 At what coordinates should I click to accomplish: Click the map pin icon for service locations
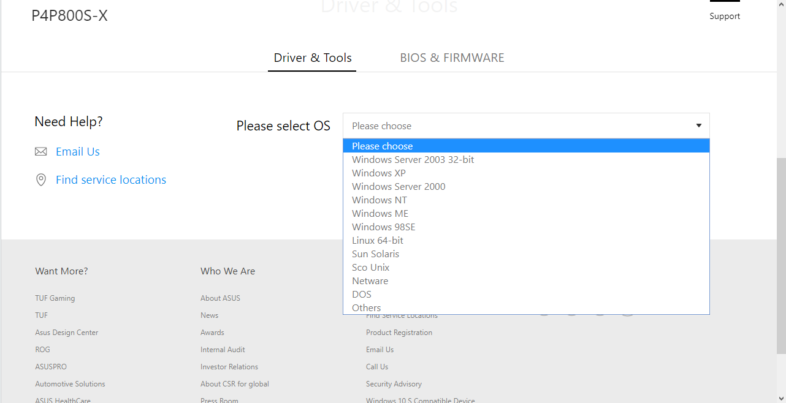coord(41,180)
